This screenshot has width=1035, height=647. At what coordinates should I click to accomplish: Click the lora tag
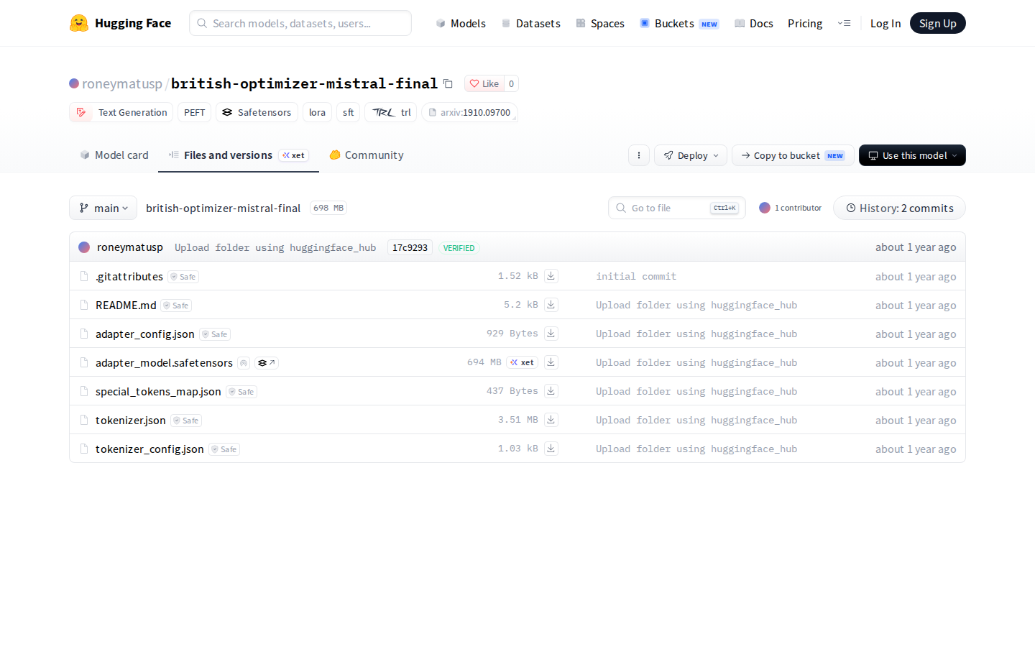point(317,112)
